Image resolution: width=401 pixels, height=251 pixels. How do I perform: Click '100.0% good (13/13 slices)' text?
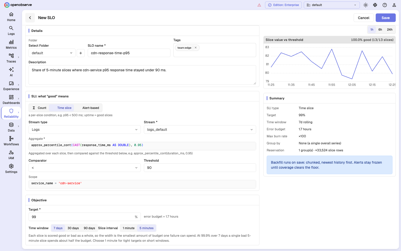372,40
